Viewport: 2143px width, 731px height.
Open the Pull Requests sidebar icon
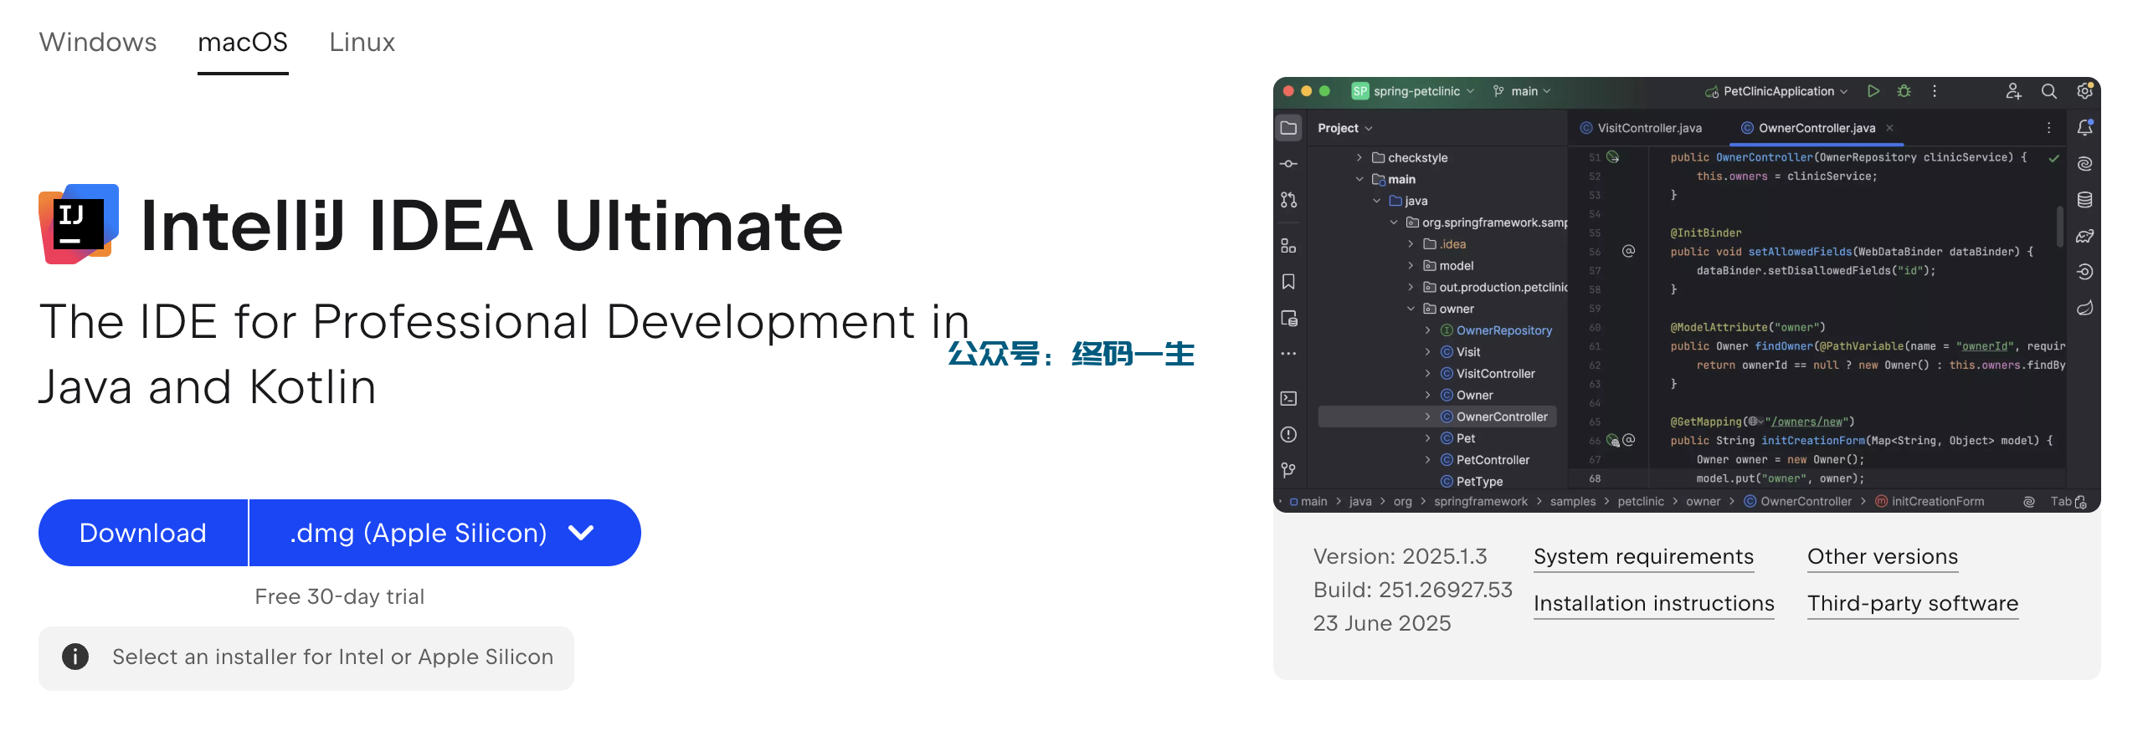pyautogui.click(x=1289, y=200)
